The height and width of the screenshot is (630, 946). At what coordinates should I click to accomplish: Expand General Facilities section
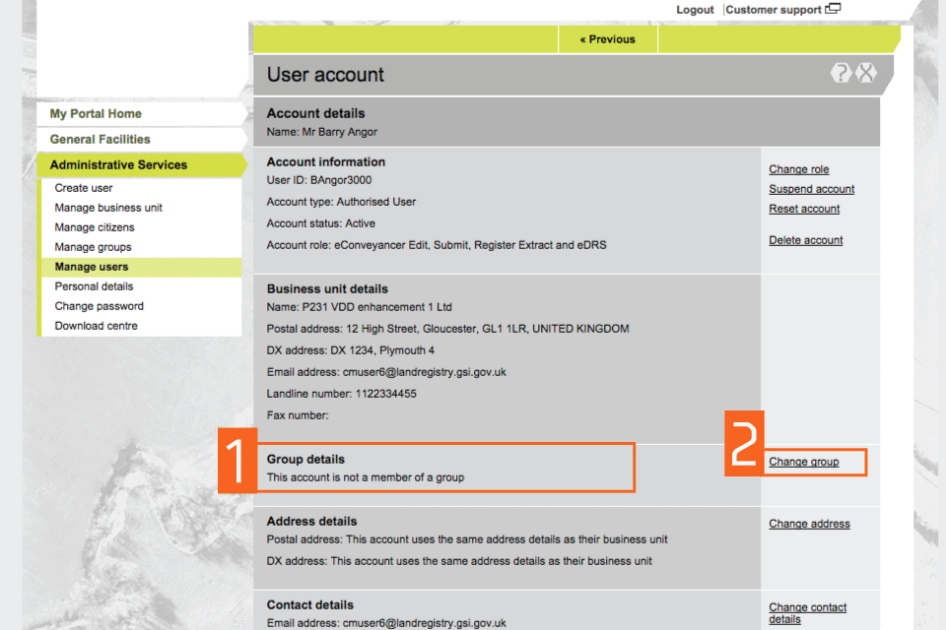[x=100, y=140]
